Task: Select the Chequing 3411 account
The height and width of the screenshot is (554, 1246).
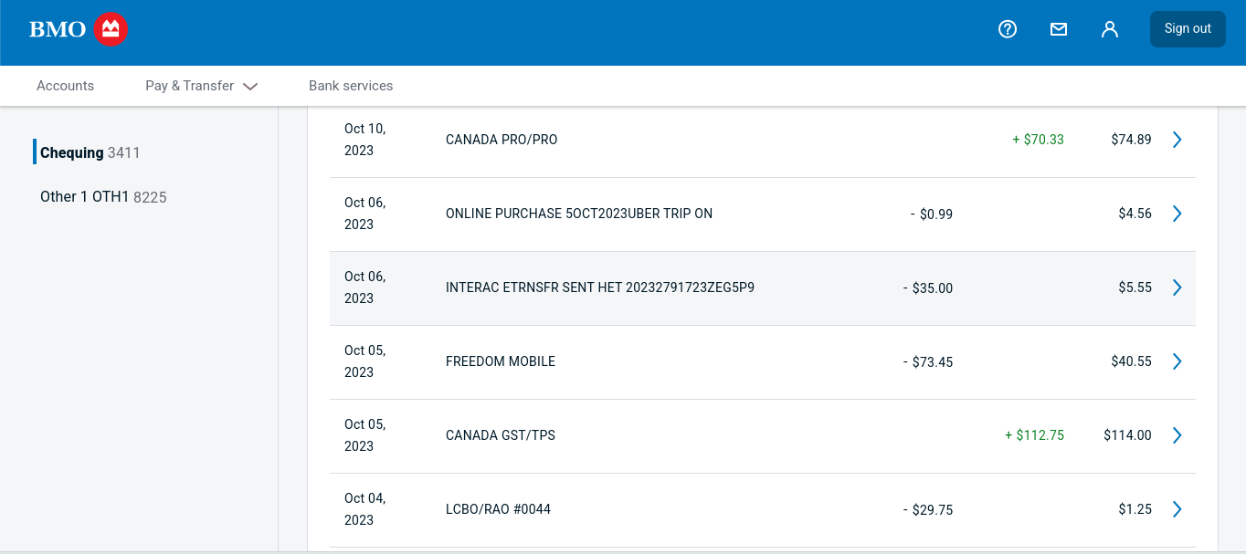Action: tap(90, 152)
